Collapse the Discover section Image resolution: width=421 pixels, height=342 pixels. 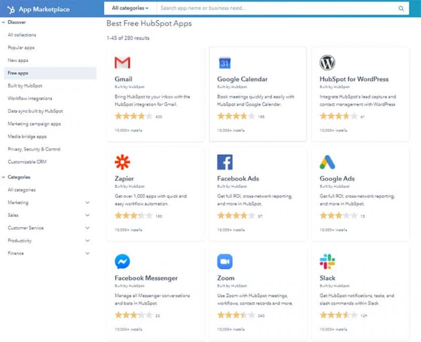(x=4, y=22)
